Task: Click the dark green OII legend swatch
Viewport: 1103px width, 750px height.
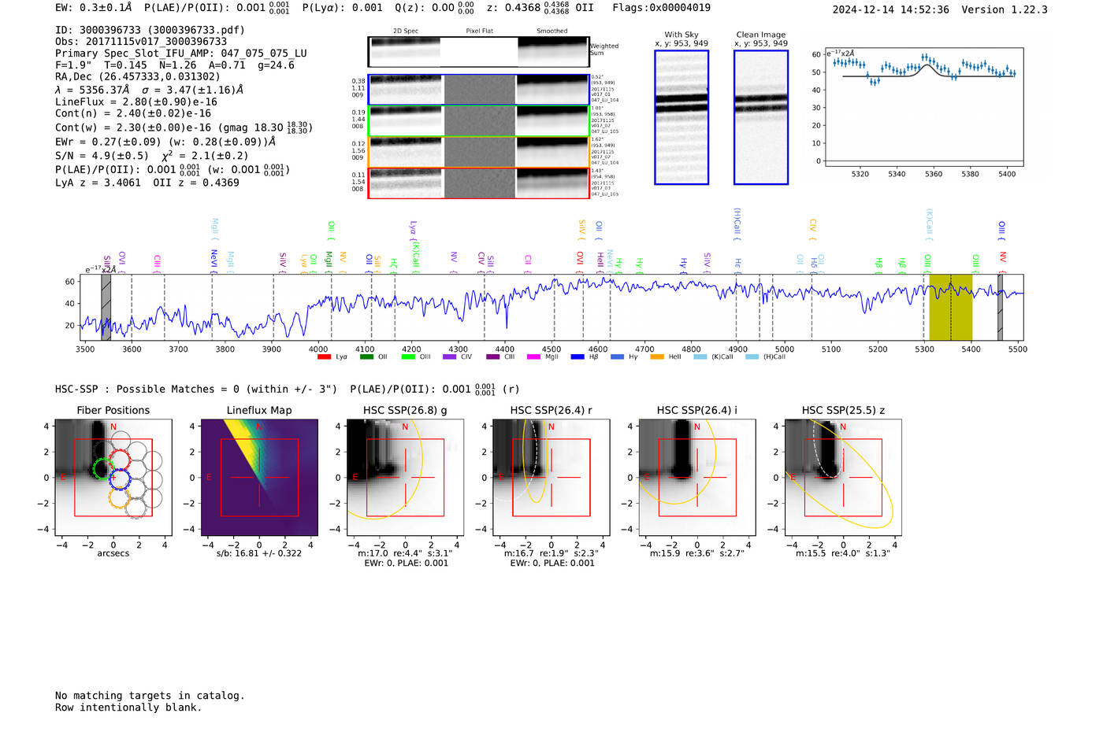Action: [x=366, y=357]
